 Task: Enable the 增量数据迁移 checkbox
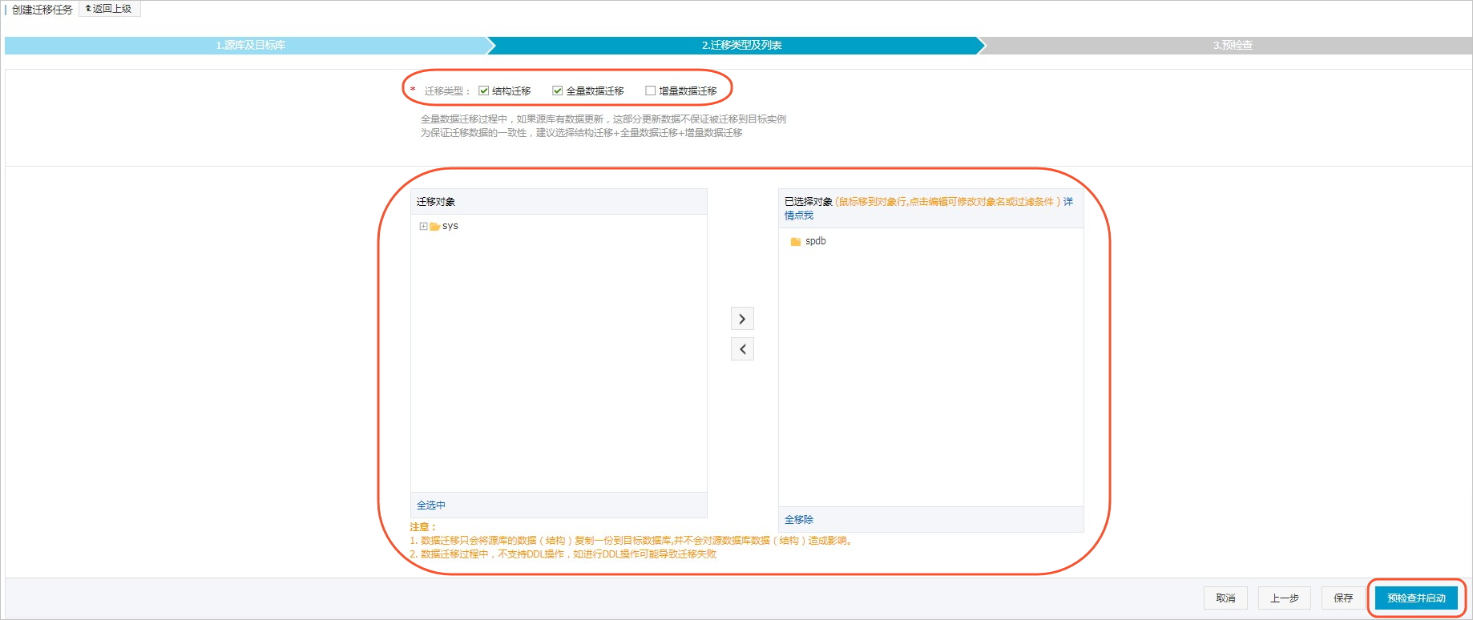click(x=650, y=91)
